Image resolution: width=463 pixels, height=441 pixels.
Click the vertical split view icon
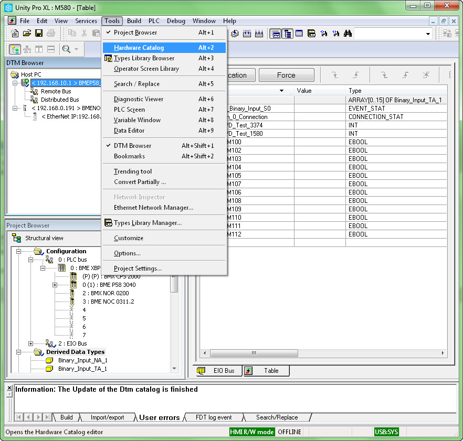[39, 49]
